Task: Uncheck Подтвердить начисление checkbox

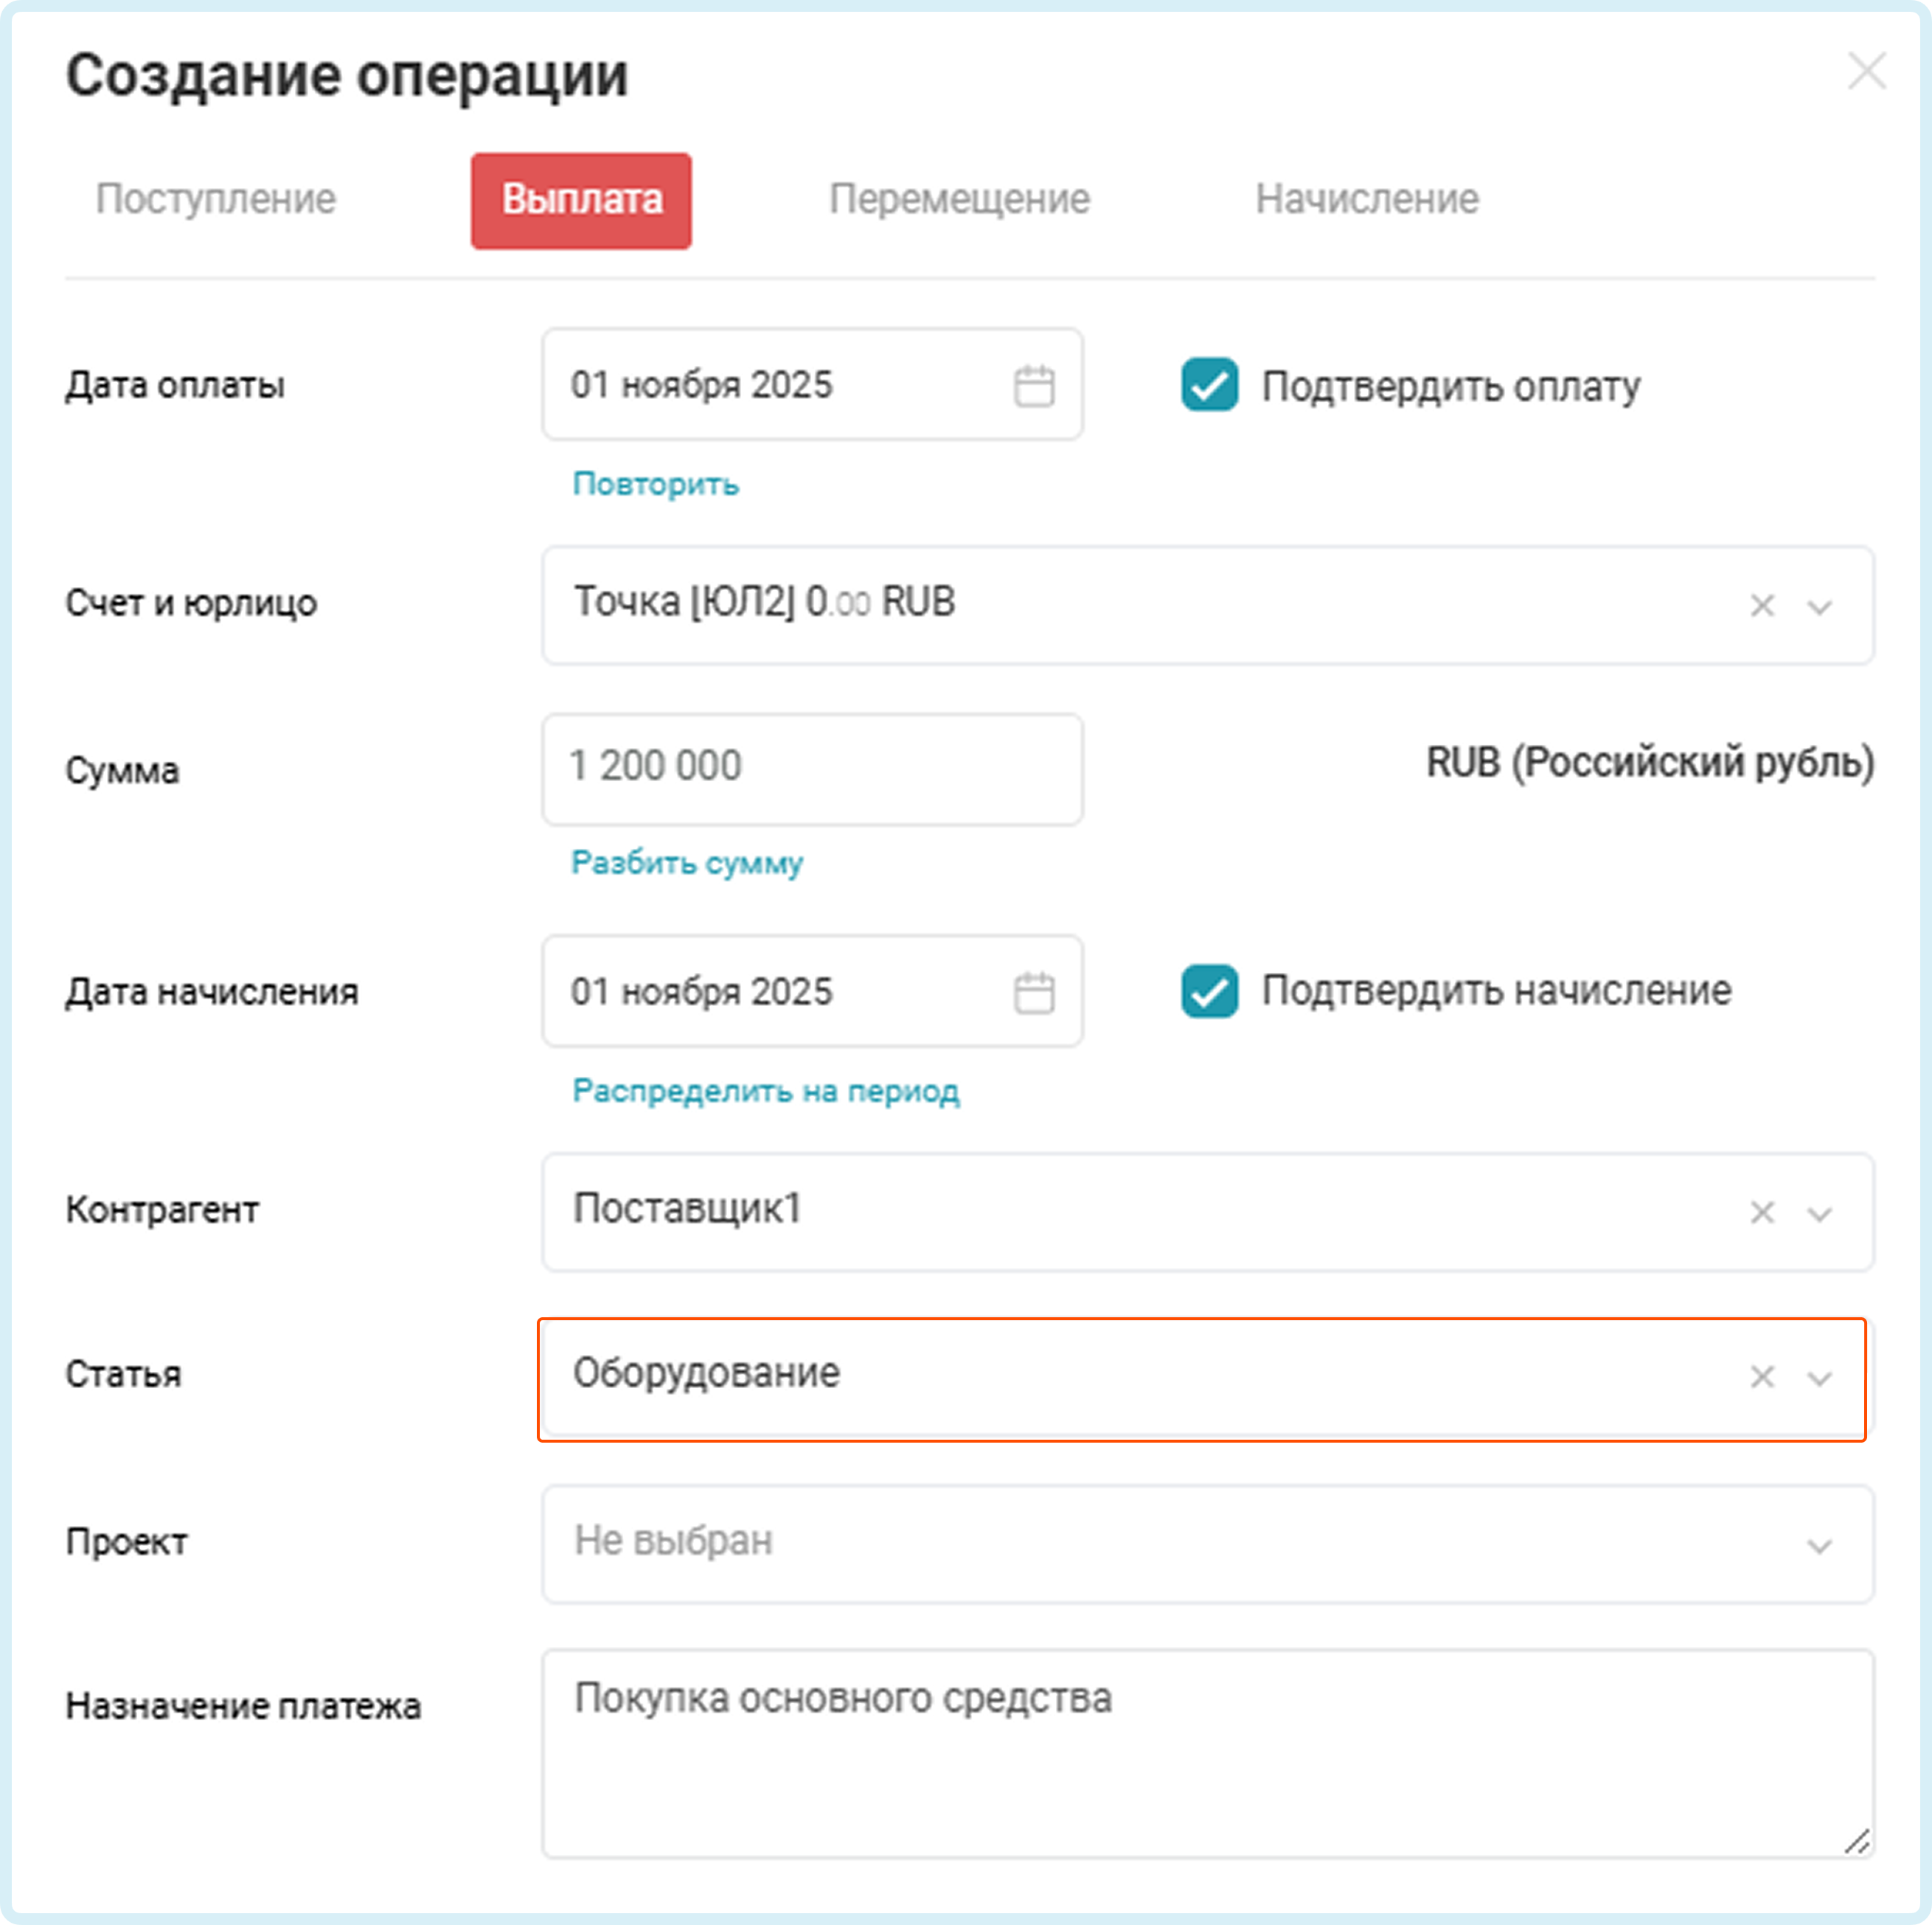Action: [x=1209, y=991]
